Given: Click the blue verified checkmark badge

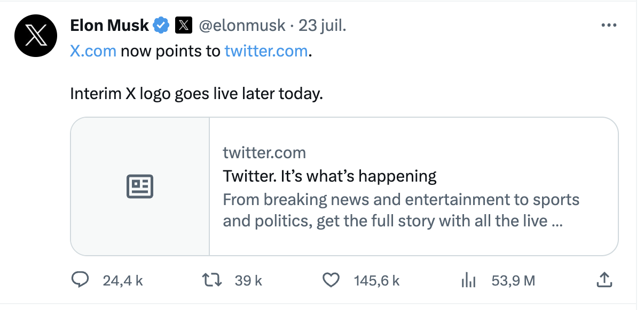Looking at the screenshot, I should (162, 25).
